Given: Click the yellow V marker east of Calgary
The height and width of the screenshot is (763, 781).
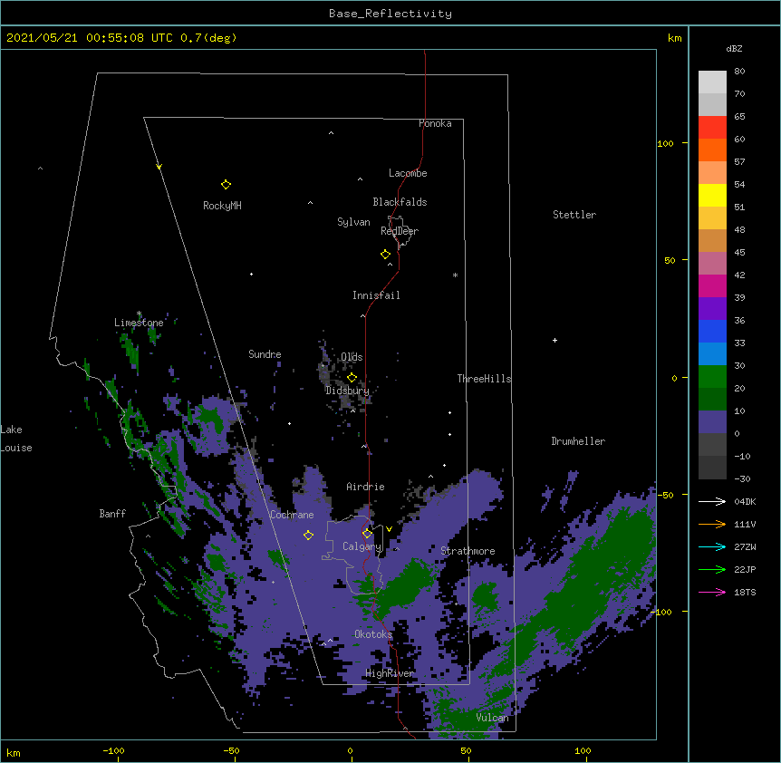Looking at the screenshot, I should click(389, 529).
